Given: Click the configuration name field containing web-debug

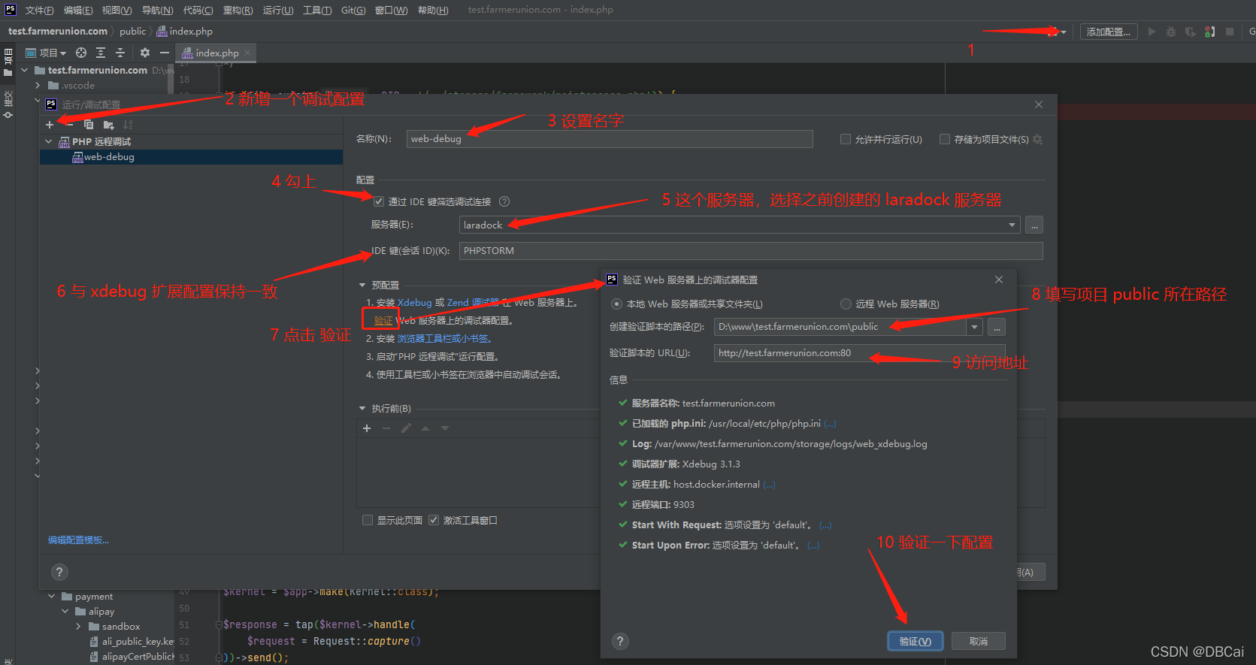Looking at the screenshot, I should coord(610,139).
